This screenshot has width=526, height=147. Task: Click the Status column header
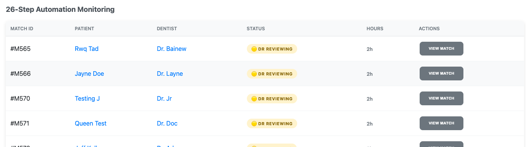(x=256, y=29)
